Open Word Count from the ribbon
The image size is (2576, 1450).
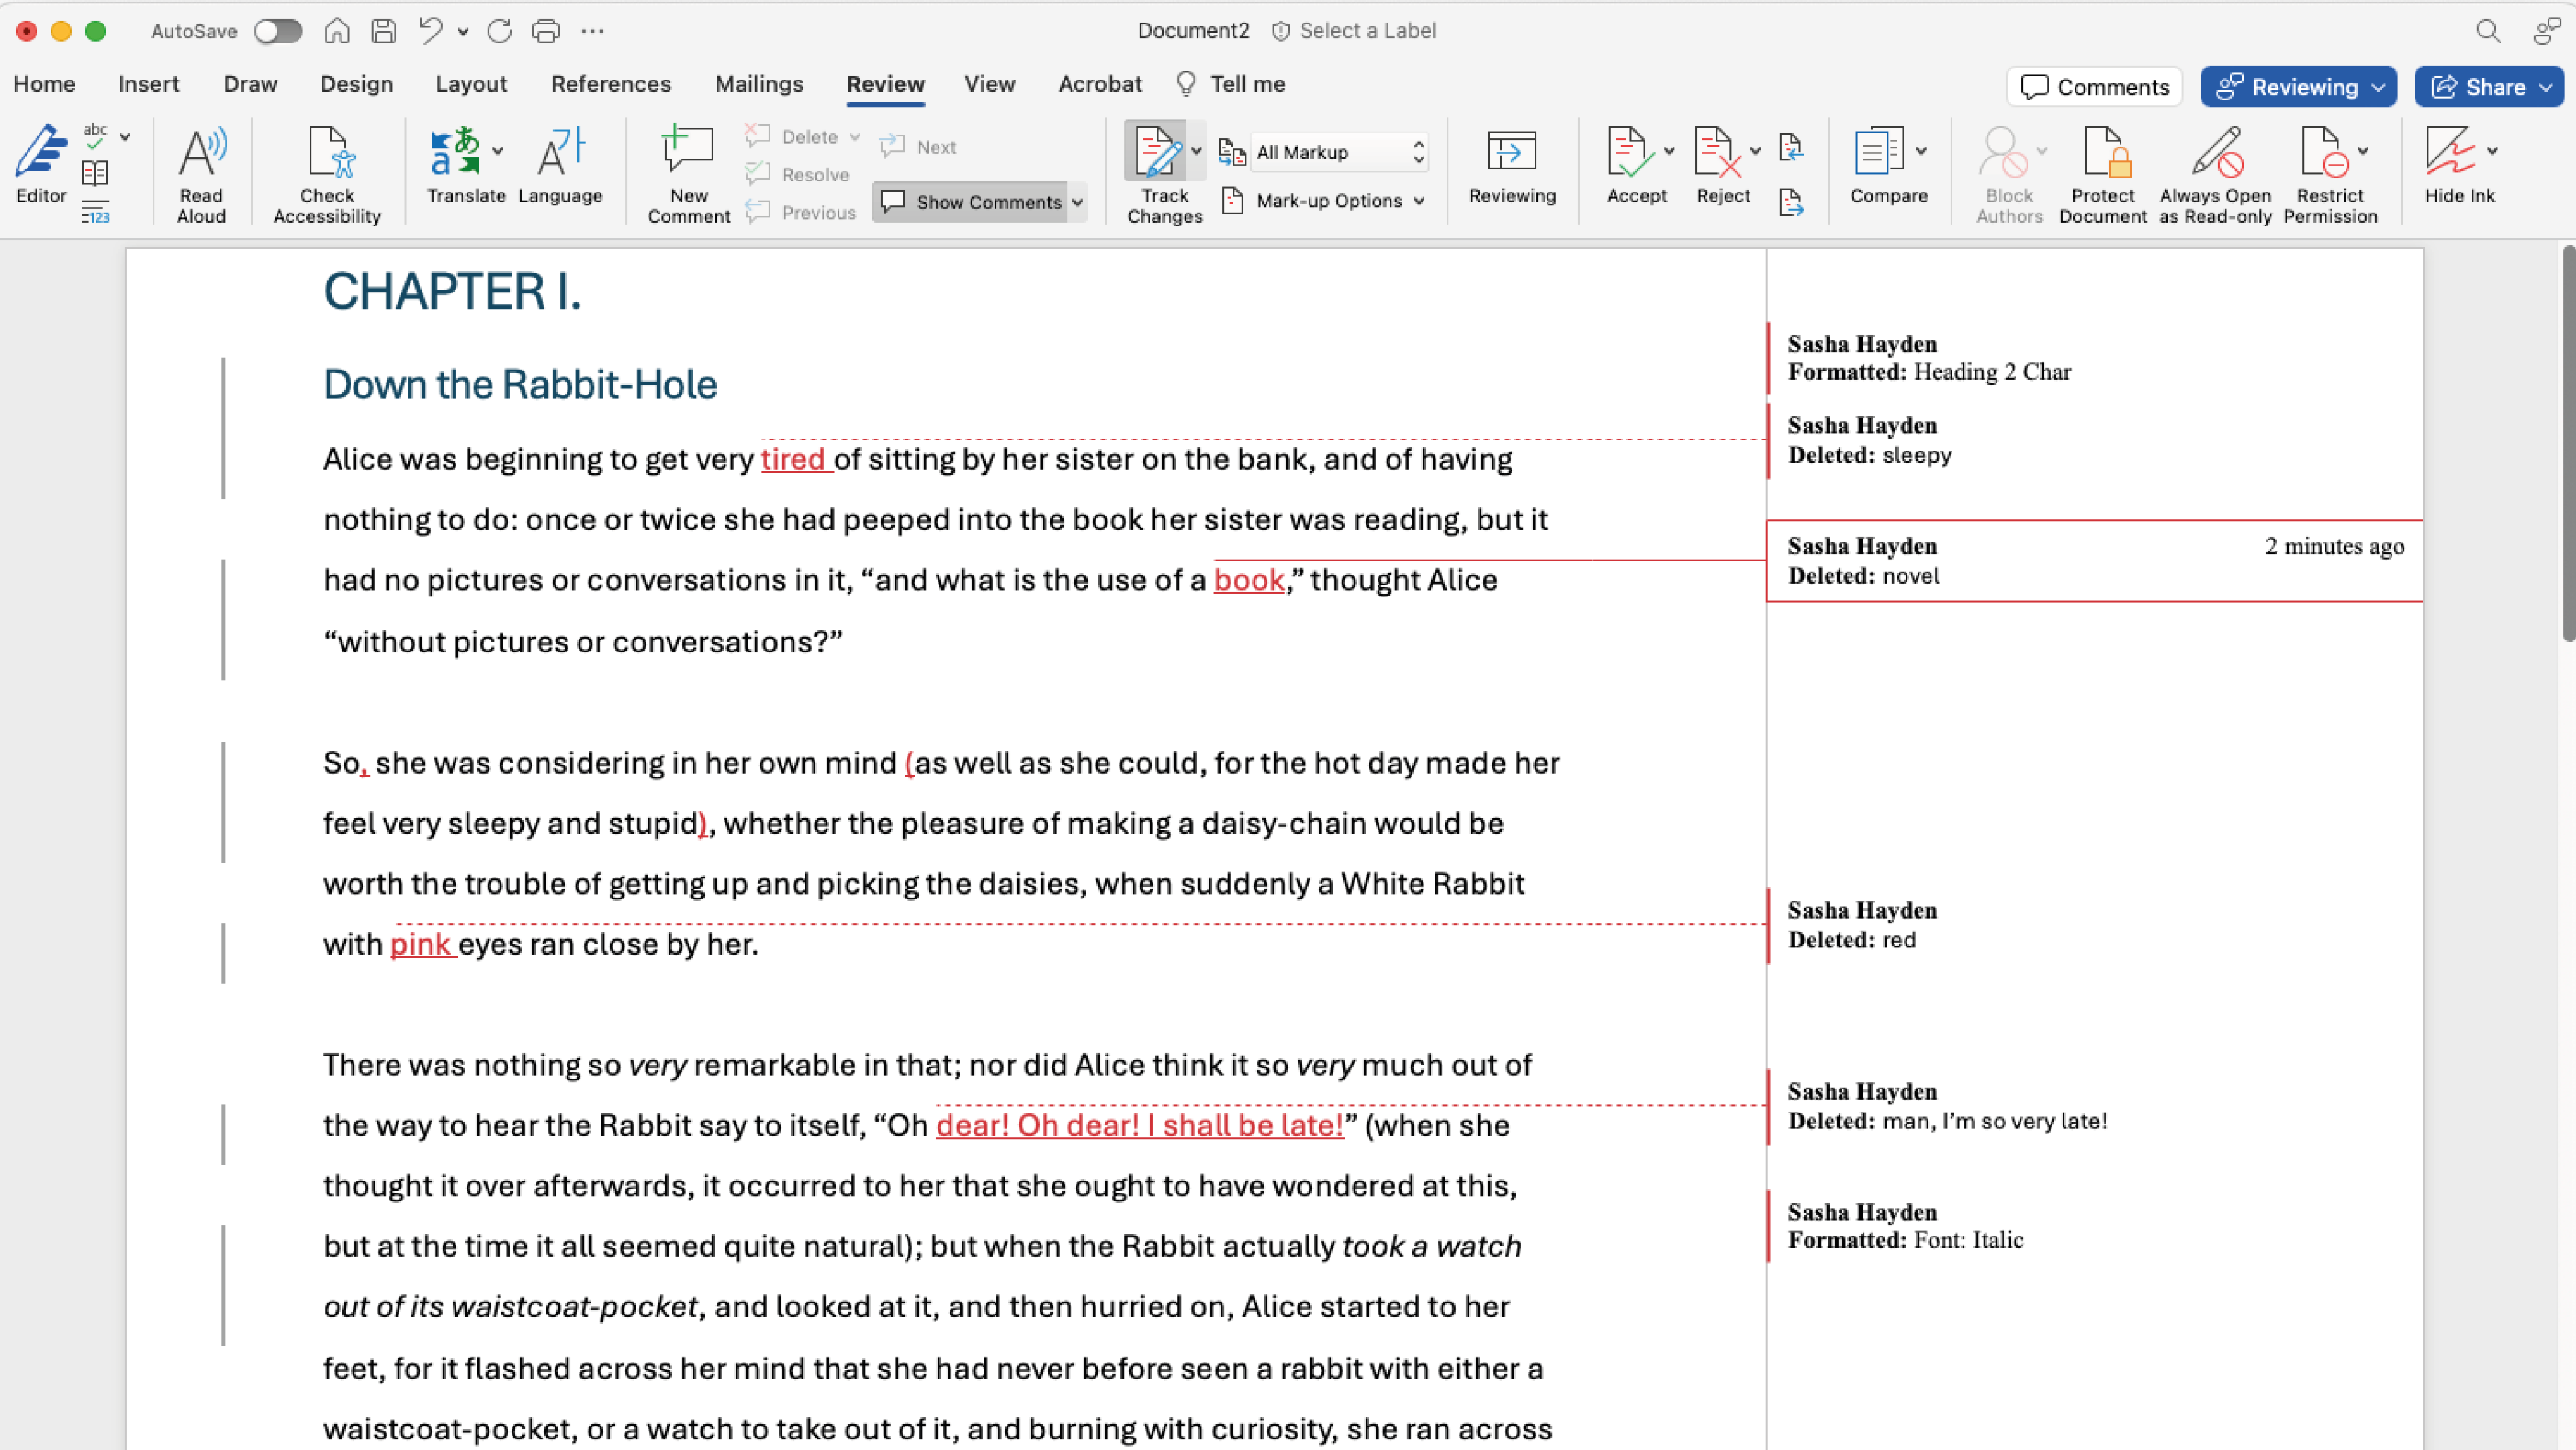(95, 212)
